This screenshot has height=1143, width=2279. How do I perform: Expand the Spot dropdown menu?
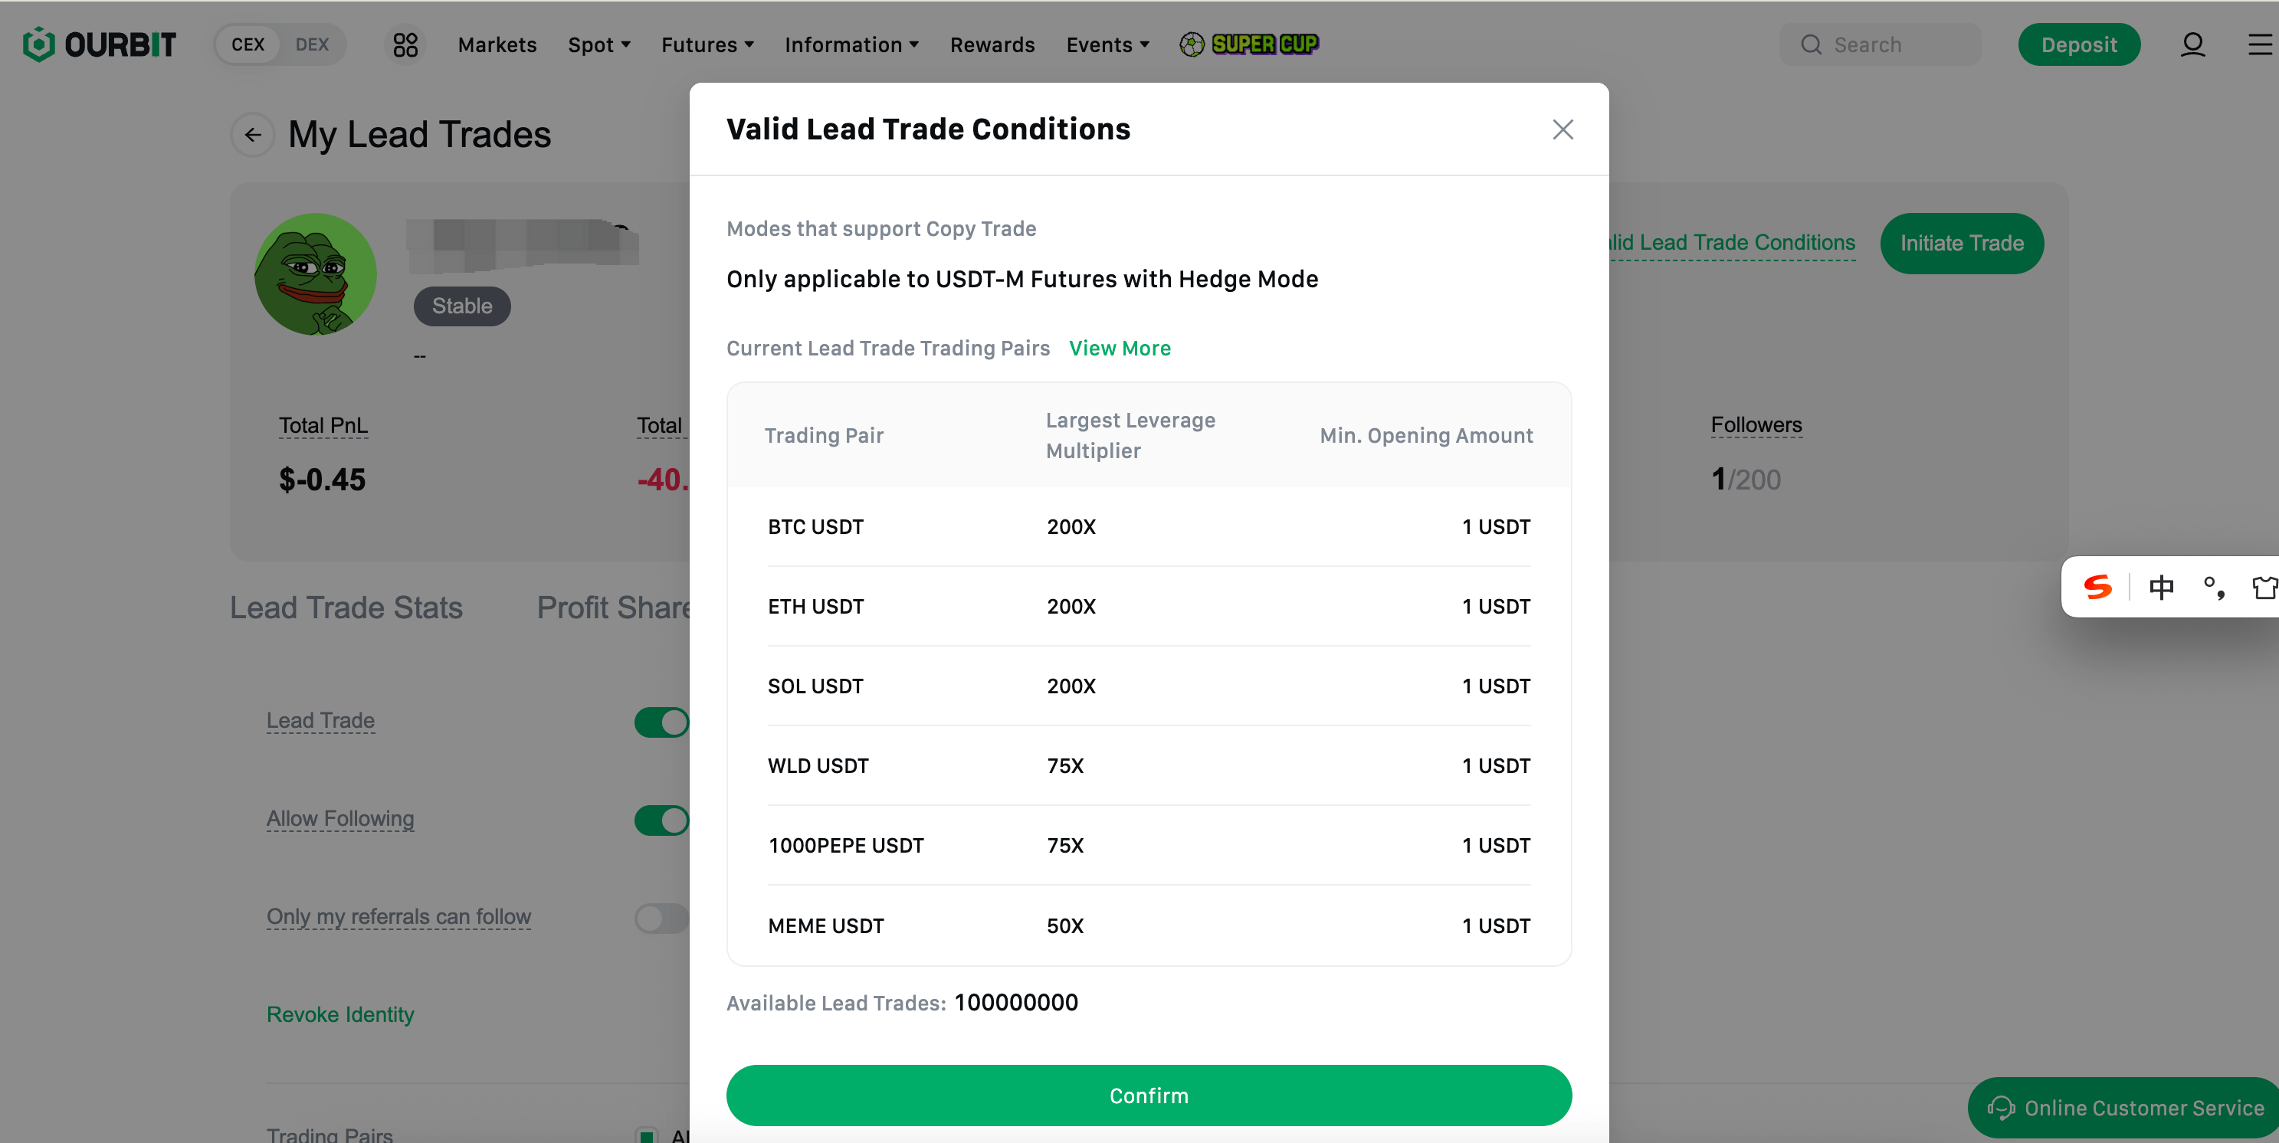tap(599, 44)
